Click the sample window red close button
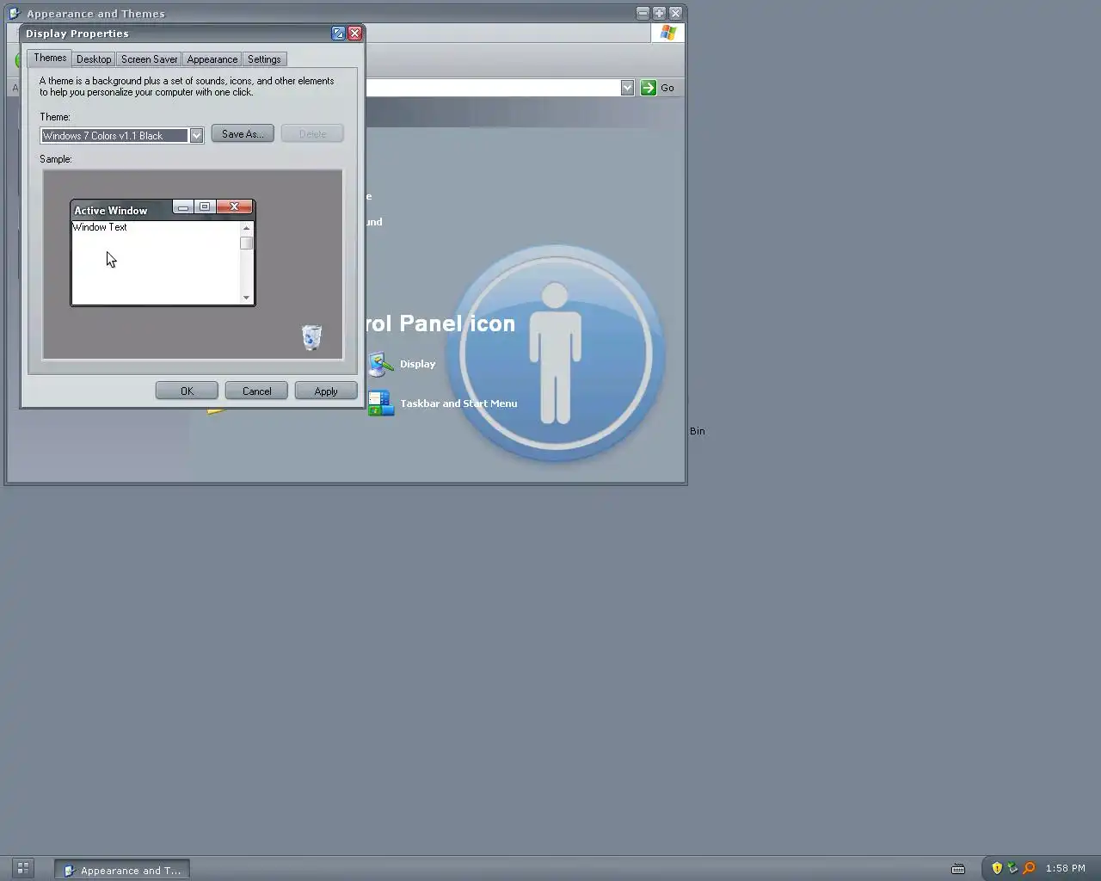 234,206
